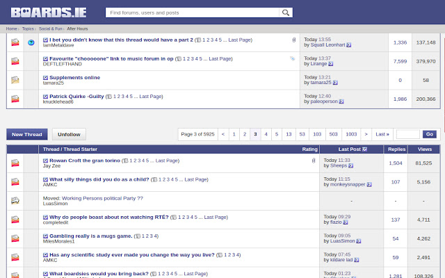Go to page 1003 in pagination

pyautogui.click(x=351, y=134)
